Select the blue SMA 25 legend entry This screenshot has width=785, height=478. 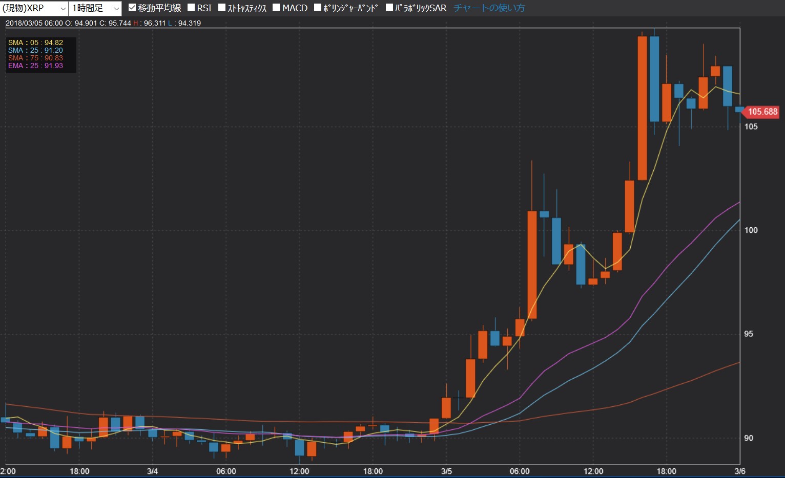pyautogui.click(x=35, y=50)
